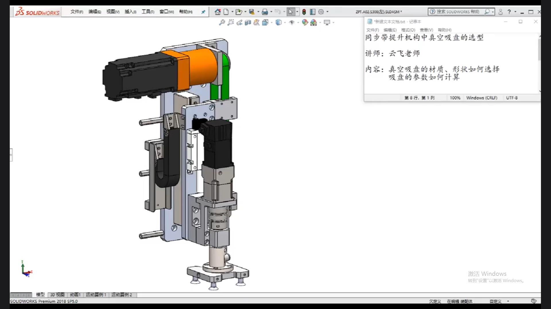Save the assembly with the Save icon
The width and height of the screenshot is (551, 309).
[x=252, y=12]
